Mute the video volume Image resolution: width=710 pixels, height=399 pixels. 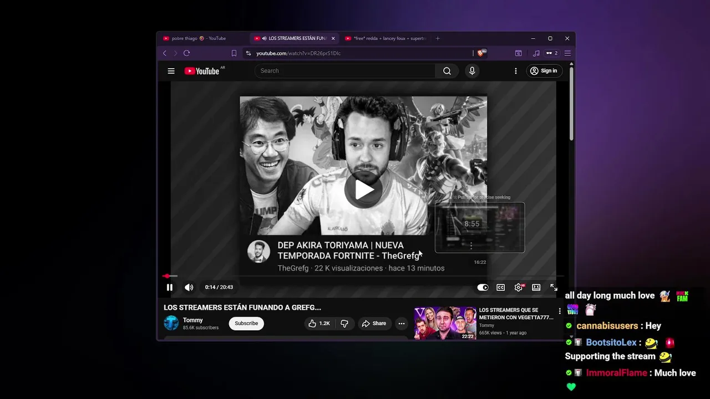tap(189, 287)
